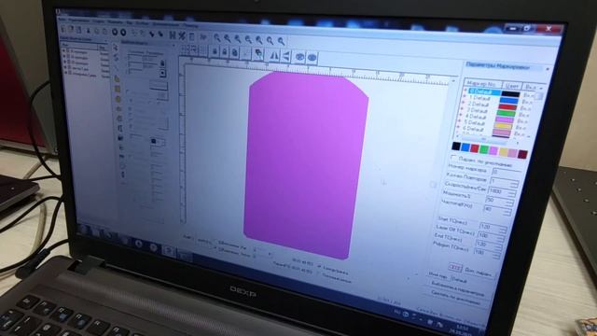Select marker row 5 Default
The height and width of the screenshot is (336, 597).
[475, 122]
